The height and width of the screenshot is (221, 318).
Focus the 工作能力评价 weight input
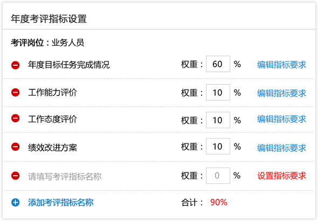coord(218,93)
